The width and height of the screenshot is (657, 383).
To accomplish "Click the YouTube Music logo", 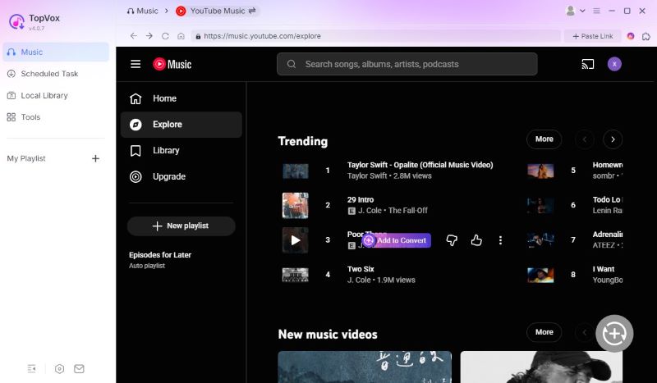I will (x=172, y=64).
